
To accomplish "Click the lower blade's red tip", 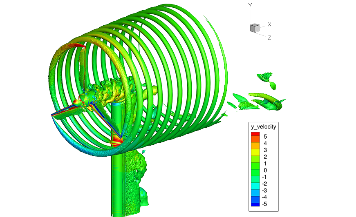I will [x=116, y=142].
